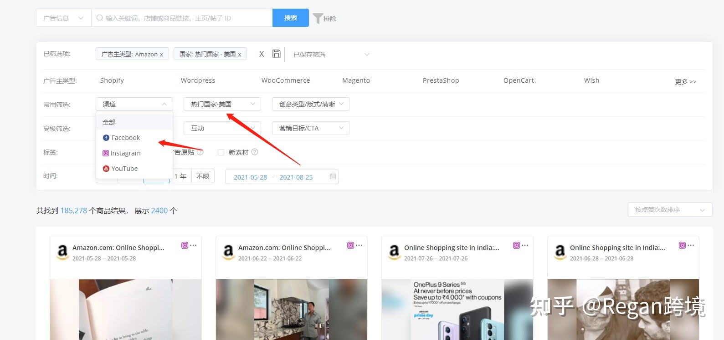
Task: Clear all filters with the X icon
Action: (x=262, y=54)
